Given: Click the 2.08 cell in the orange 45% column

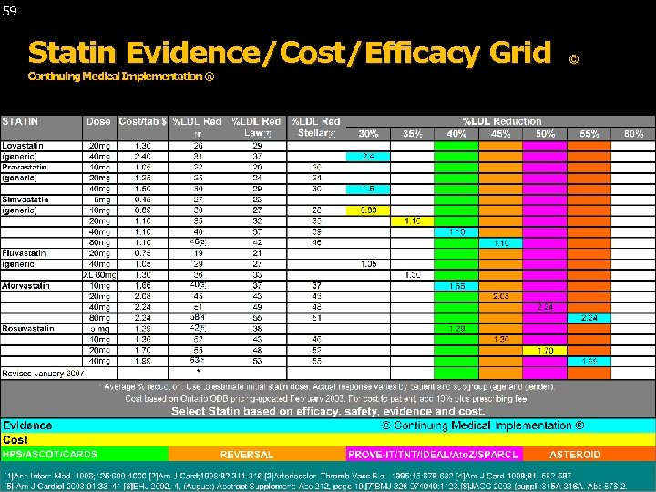Looking at the screenshot, I should tap(501, 296).
